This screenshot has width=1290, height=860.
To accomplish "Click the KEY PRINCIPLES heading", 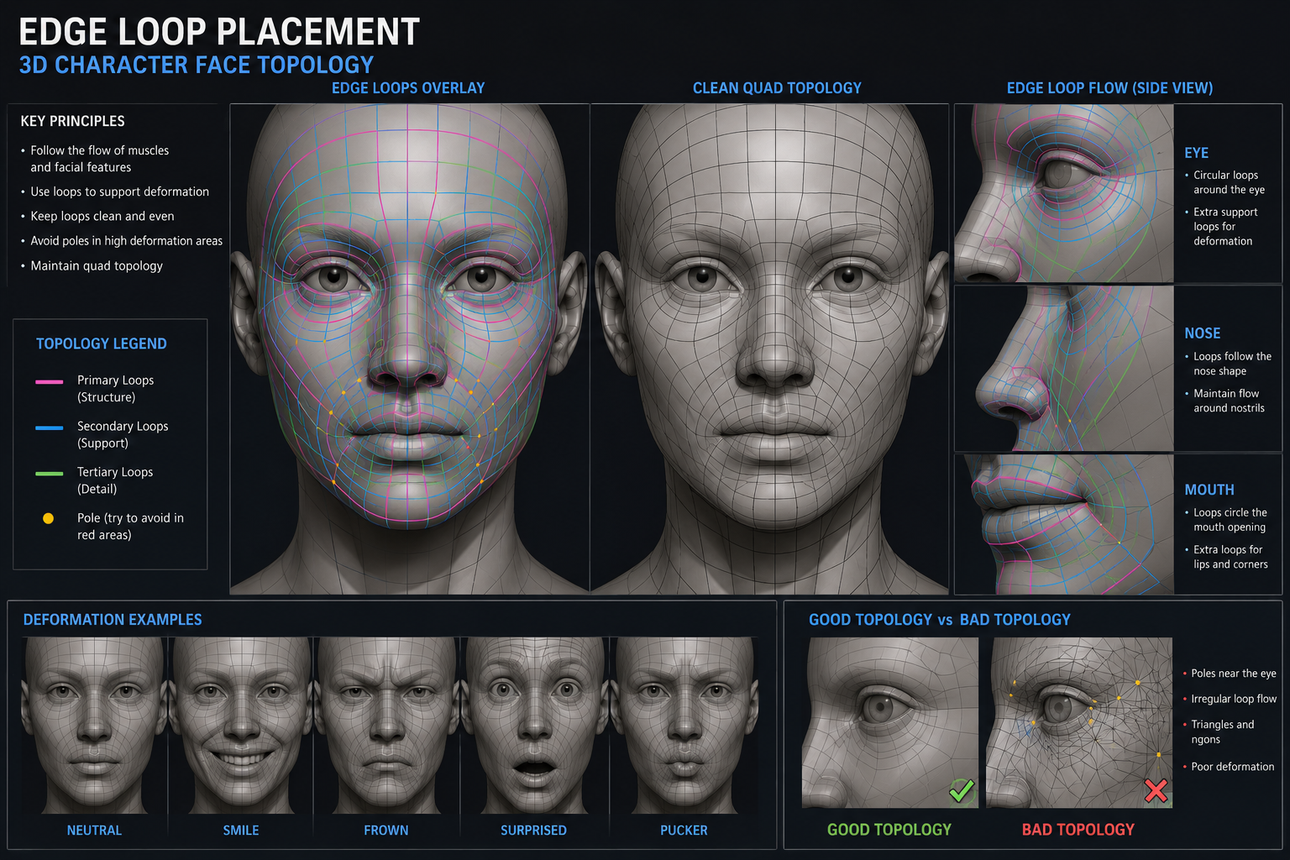I will pyautogui.click(x=73, y=121).
